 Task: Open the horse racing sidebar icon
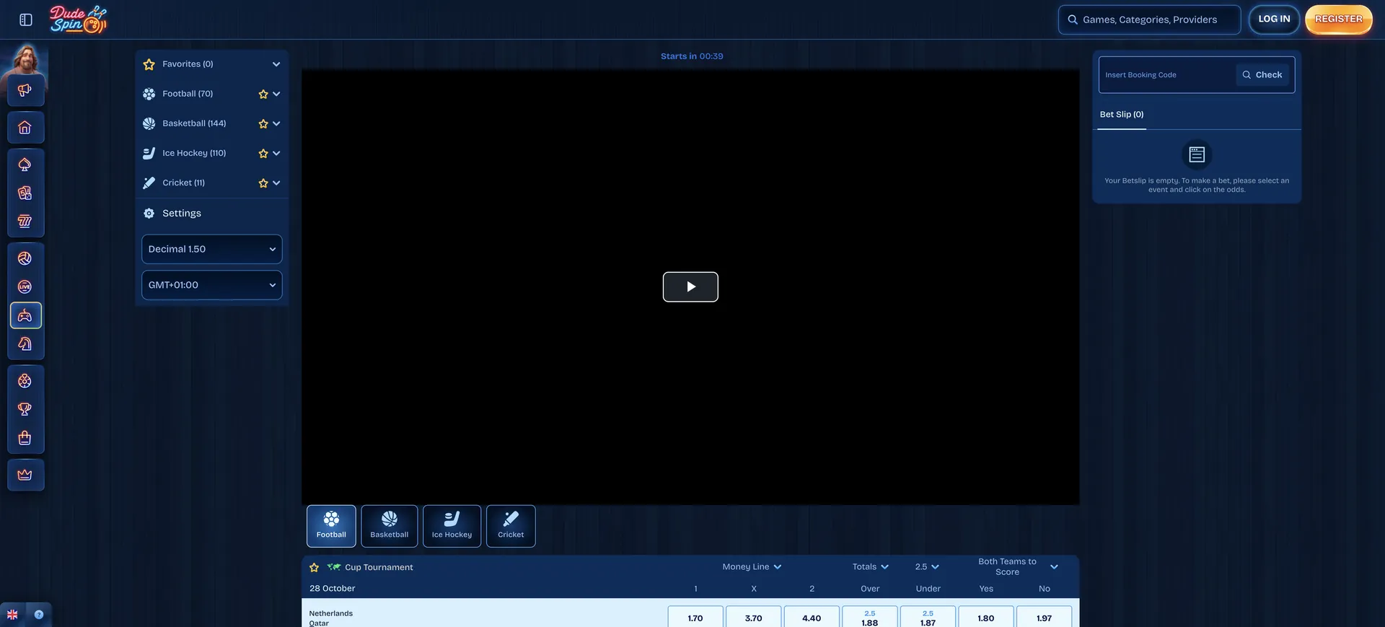[25, 344]
